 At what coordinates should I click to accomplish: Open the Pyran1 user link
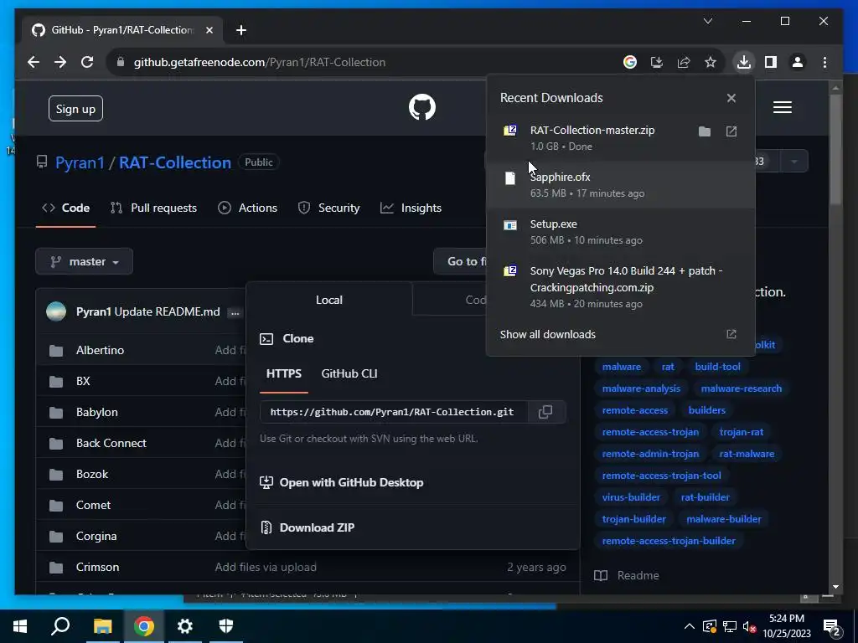[80, 162]
